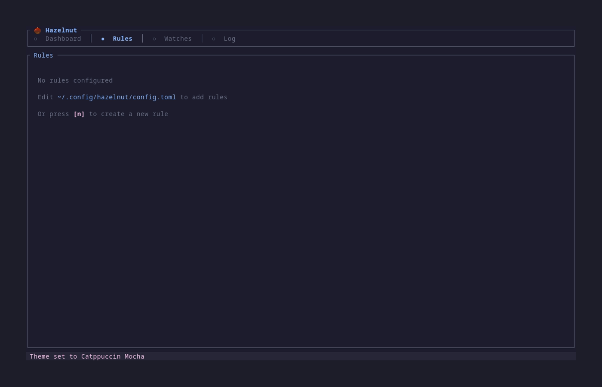
Task: Select the circle indicator beside Watches
Action: tap(154, 39)
